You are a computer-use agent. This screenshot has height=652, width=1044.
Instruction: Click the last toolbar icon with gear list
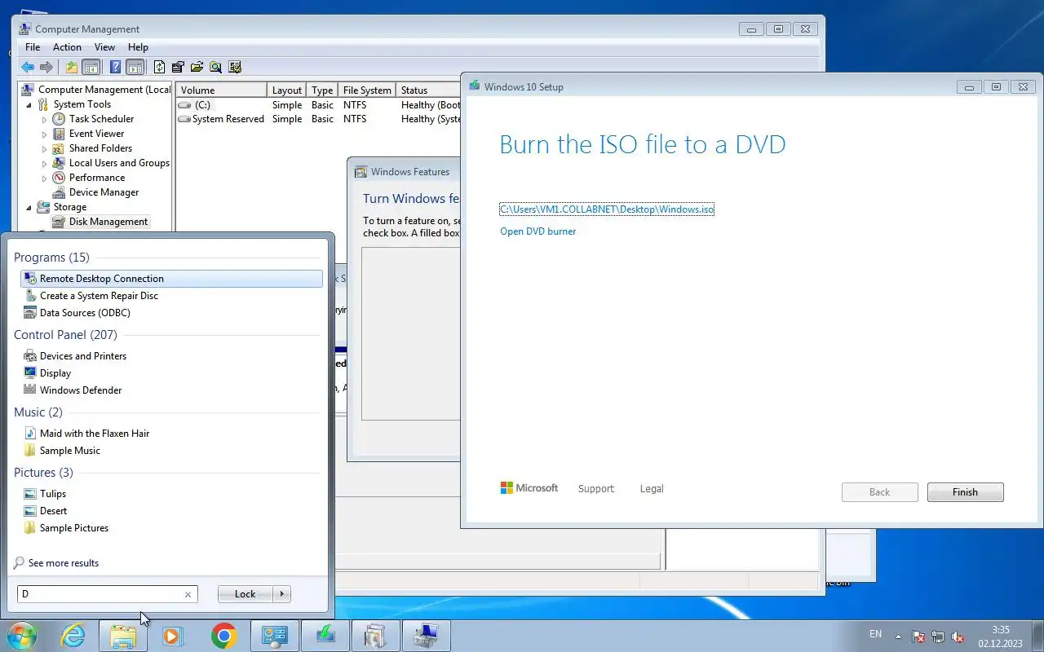235,67
